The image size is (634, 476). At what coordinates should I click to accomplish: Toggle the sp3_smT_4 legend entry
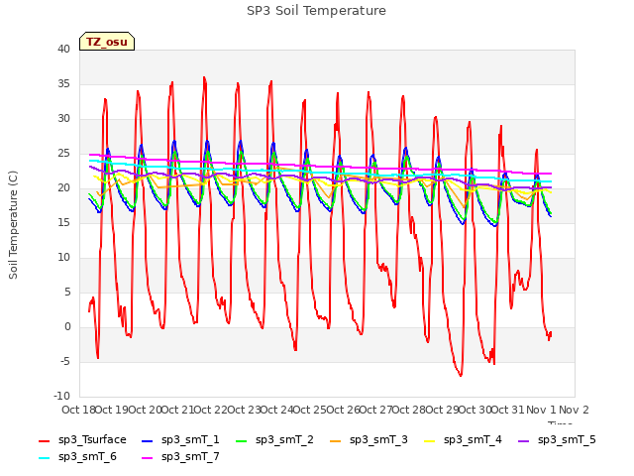pyautogui.click(x=463, y=440)
